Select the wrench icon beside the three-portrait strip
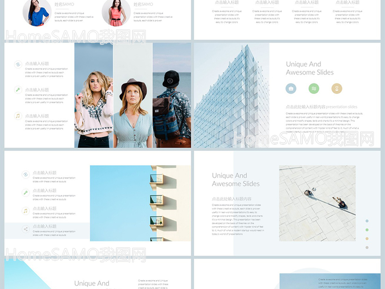 18,90
